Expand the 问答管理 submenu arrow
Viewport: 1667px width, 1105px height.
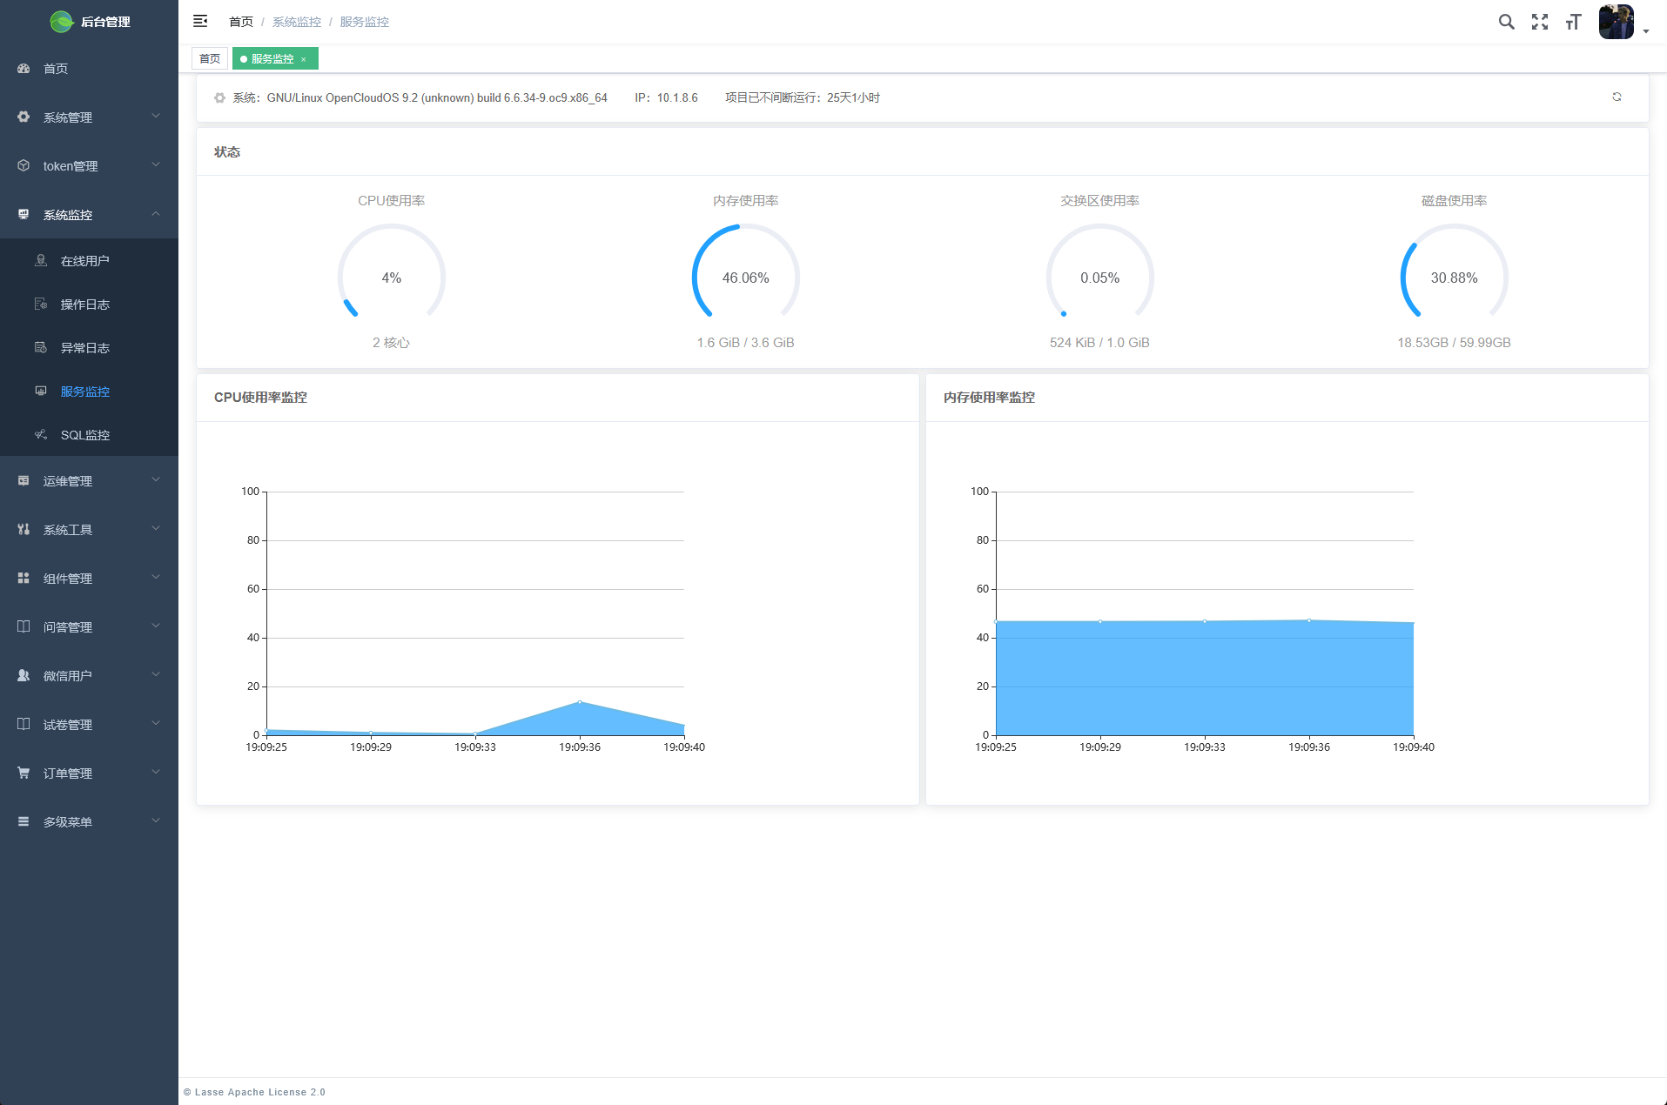tap(156, 626)
